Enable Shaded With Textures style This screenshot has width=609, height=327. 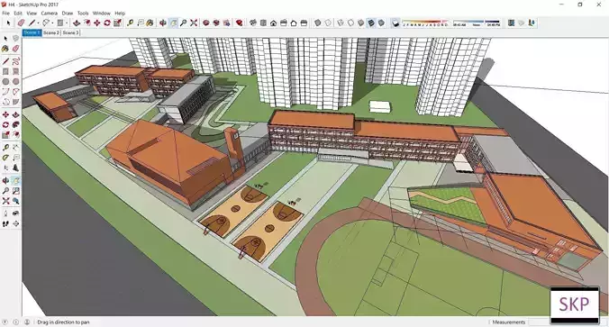[371, 23]
